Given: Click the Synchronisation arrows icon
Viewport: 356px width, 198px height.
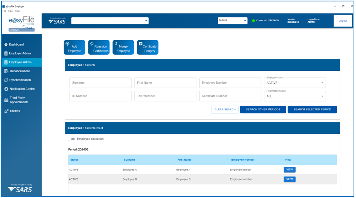Looking at the screenshot, I should click(6, 80).
